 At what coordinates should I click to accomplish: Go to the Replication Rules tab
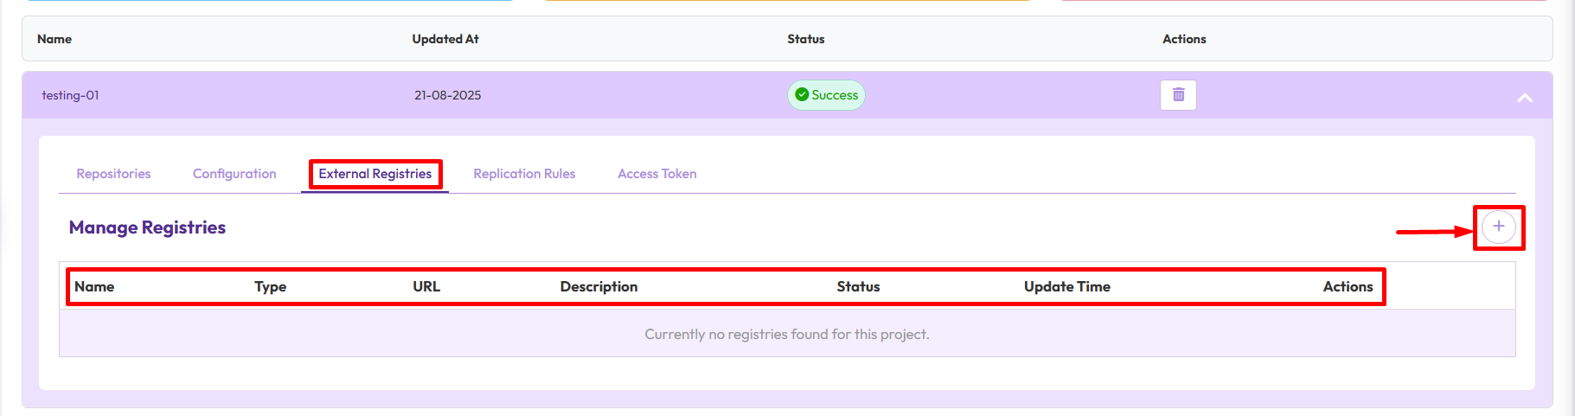tap(524, 174)
